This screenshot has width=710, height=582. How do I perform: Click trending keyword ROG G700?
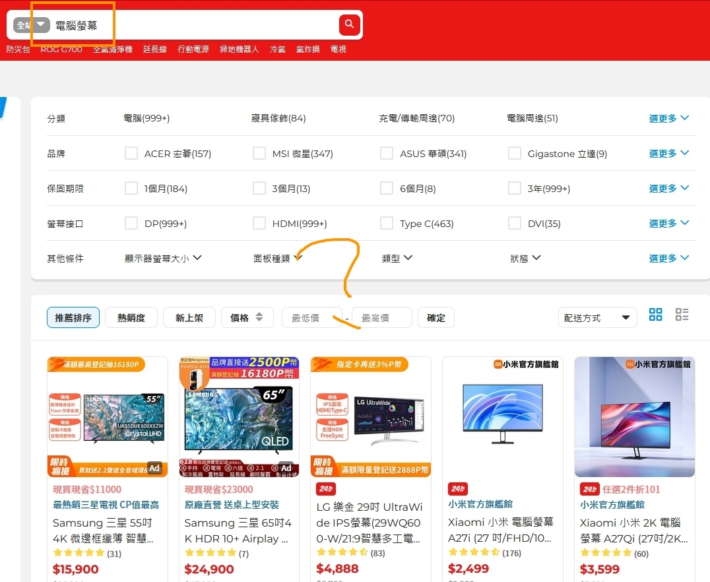61,49
